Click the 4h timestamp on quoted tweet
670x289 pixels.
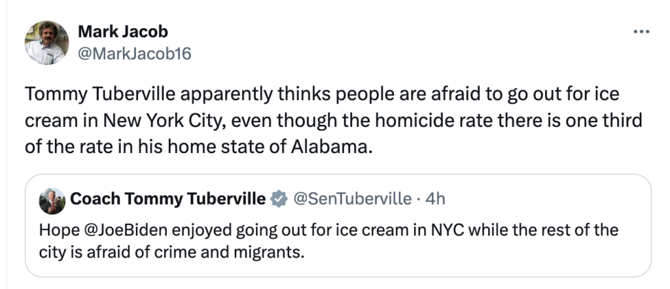pyautogui.click(x=435, y=198)
